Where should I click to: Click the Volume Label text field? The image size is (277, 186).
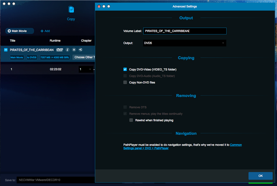(184, 31)
